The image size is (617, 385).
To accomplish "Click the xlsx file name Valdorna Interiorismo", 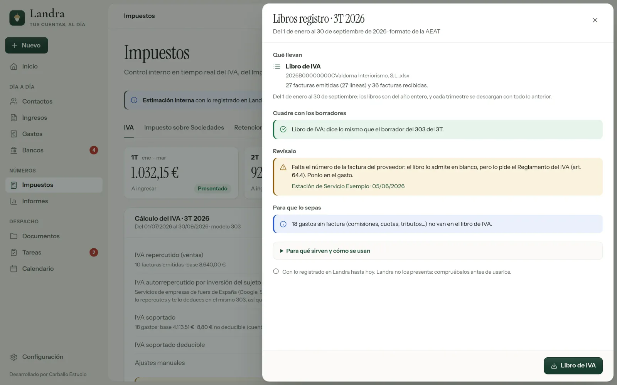I will tap(347, 76).
